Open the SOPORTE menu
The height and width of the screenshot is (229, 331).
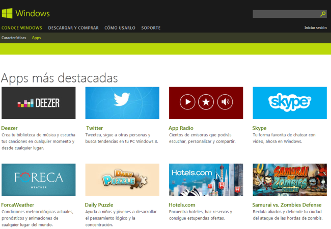pos(151,28)
